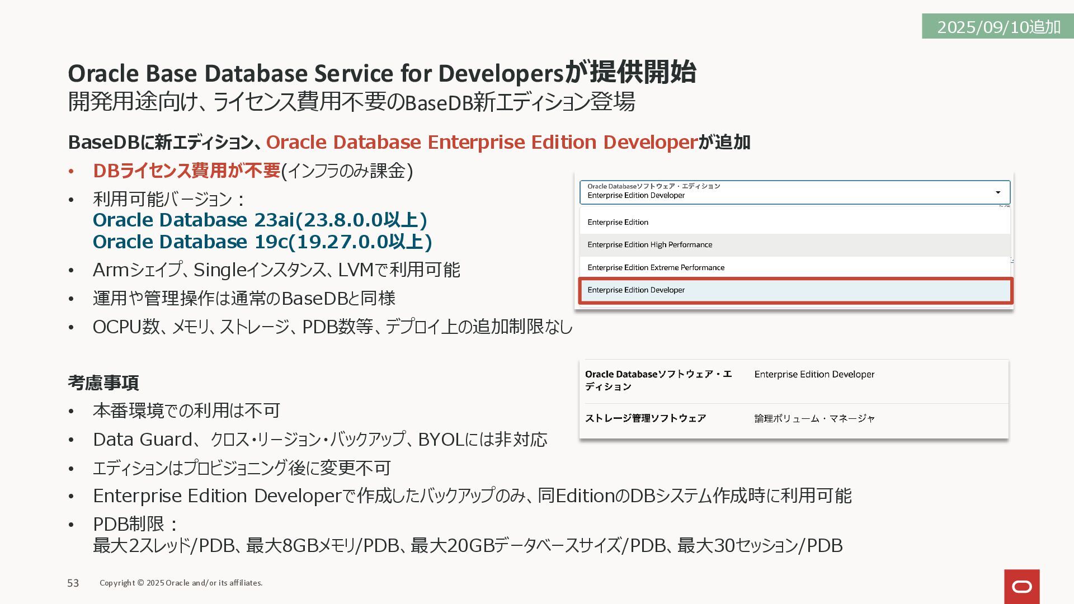Click the slide title about Developers service

pos(381,73)
